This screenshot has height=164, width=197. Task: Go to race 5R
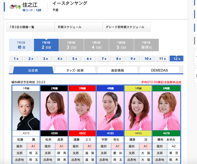(75, 59)
